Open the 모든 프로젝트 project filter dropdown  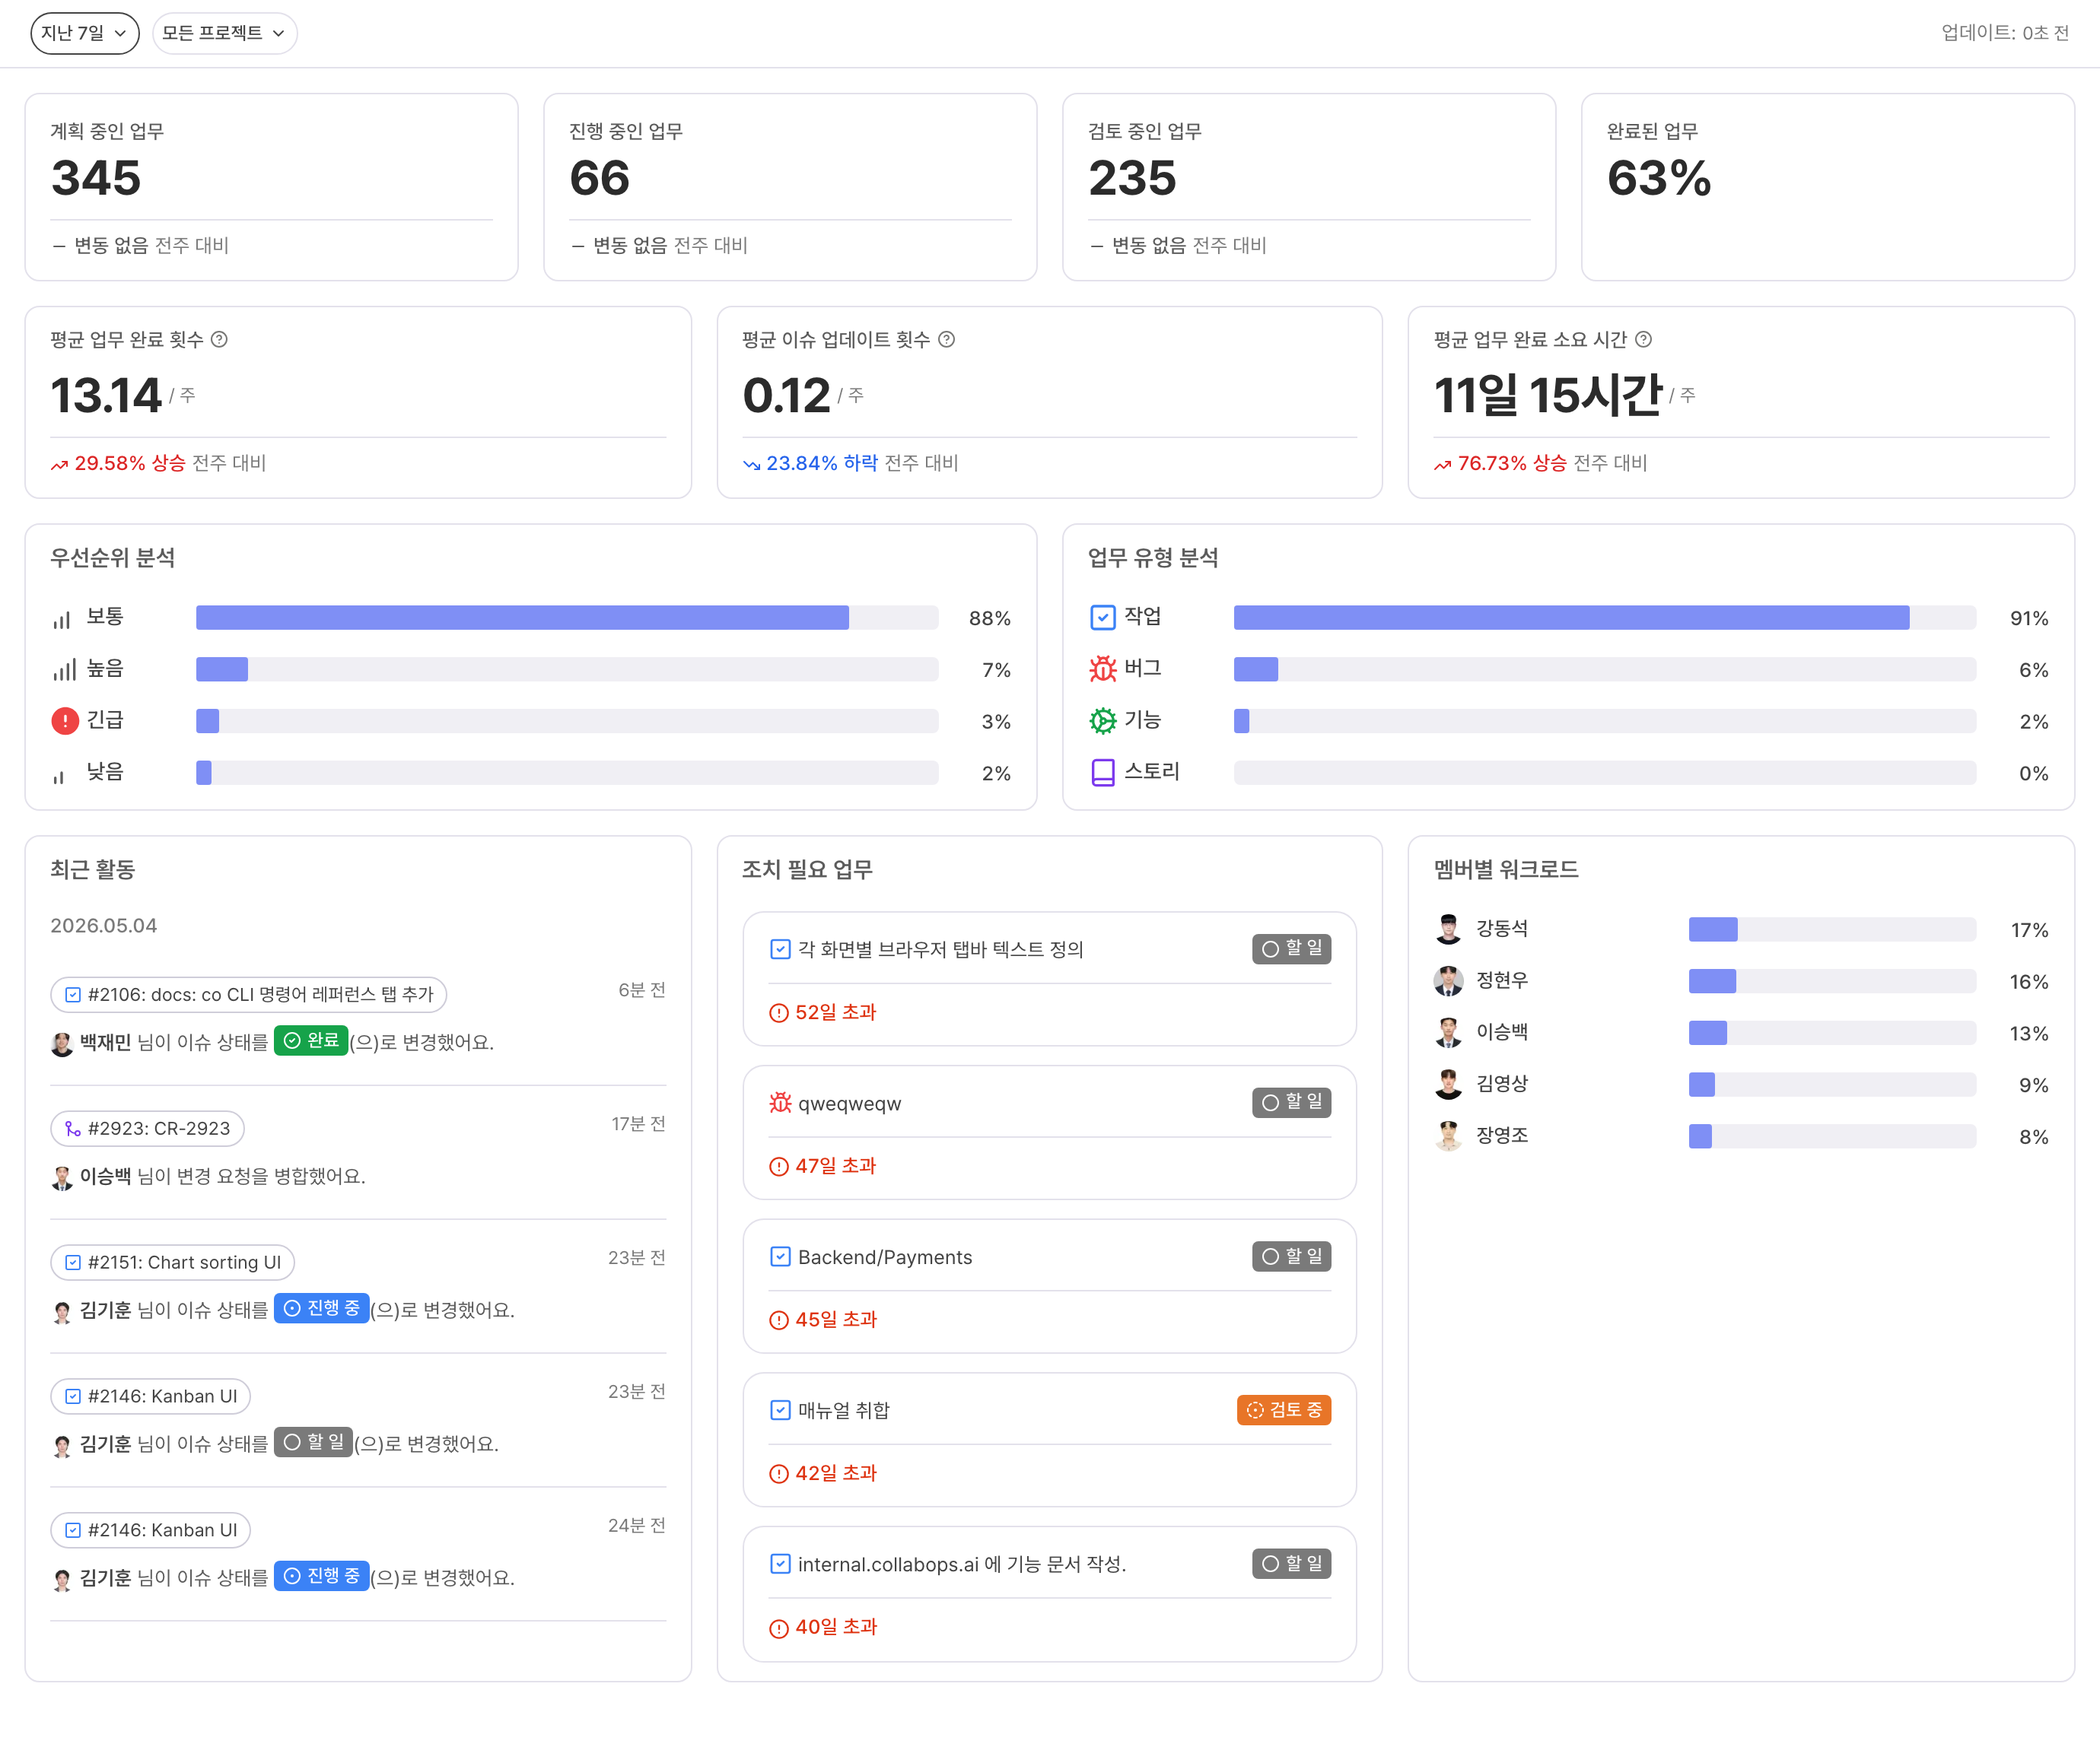[x=224, y=33]
